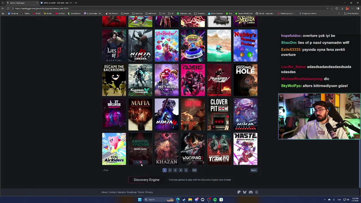The height and width of the screenshot is (203, 361).
Task: Go to page 4 of results
Action: coord(180,170)
